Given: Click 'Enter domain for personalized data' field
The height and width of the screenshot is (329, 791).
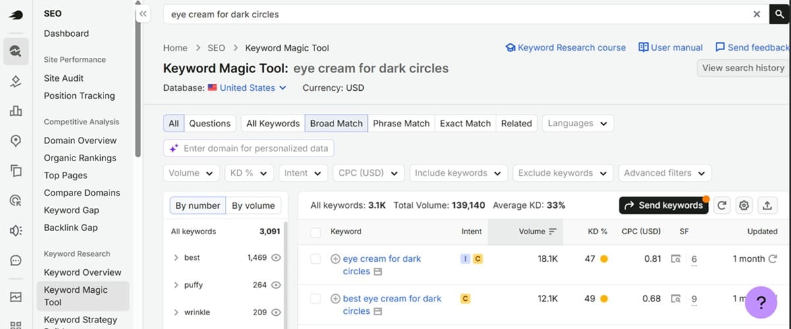Looking at the screenshot, I should pyautogui.click(x=249, y=148).
